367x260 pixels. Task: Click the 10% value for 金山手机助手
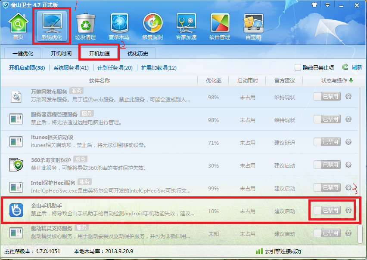(x=214, y=211)
